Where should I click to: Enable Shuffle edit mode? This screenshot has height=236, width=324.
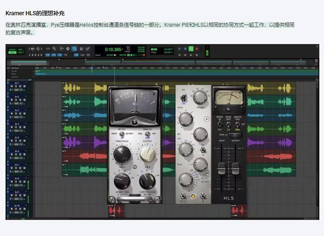pyautogui.click(x=12, y=50)
